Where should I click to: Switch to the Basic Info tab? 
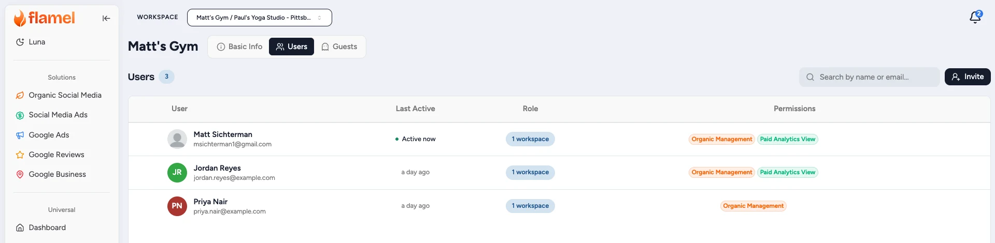click(239, 47)
